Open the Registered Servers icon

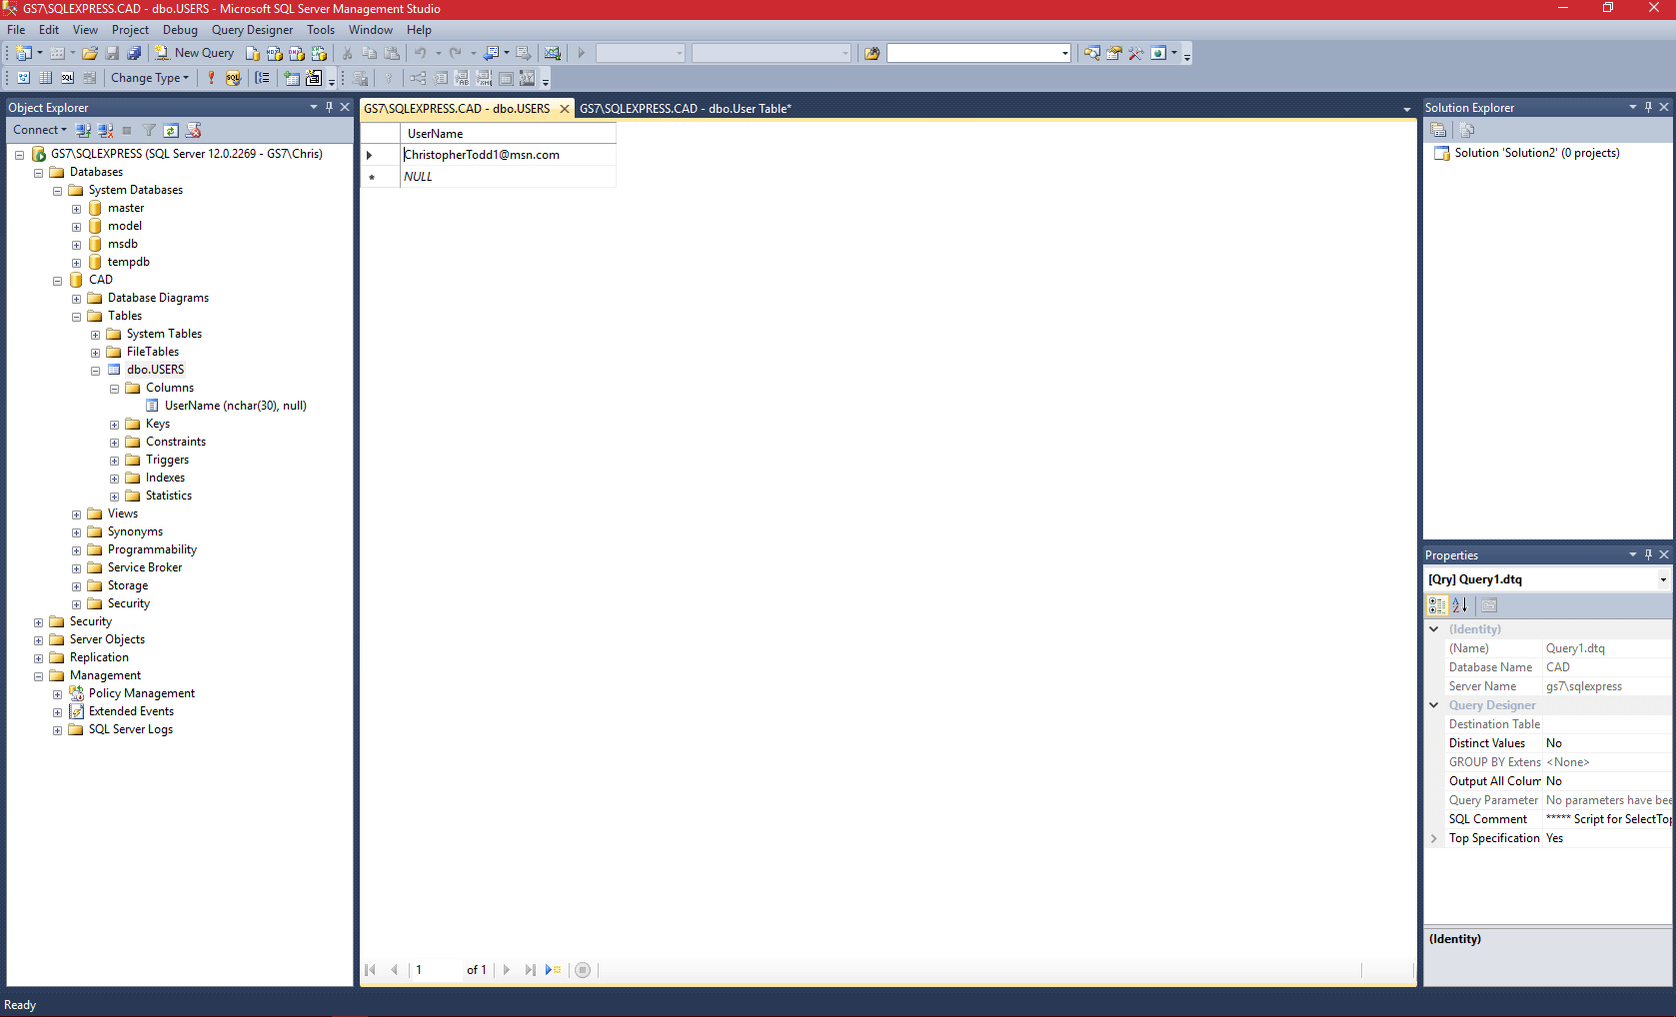pyautogui.click(x=1091, y=53)
